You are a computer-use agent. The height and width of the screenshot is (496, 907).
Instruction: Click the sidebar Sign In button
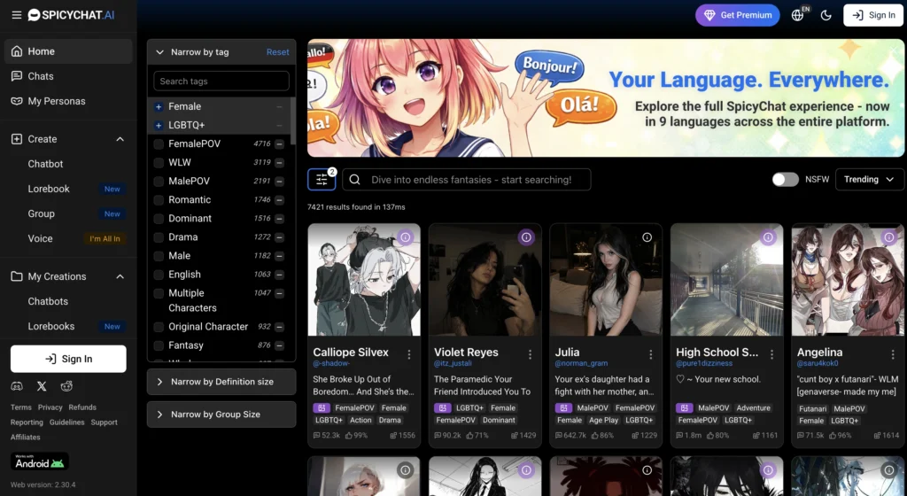pos(68,359)
